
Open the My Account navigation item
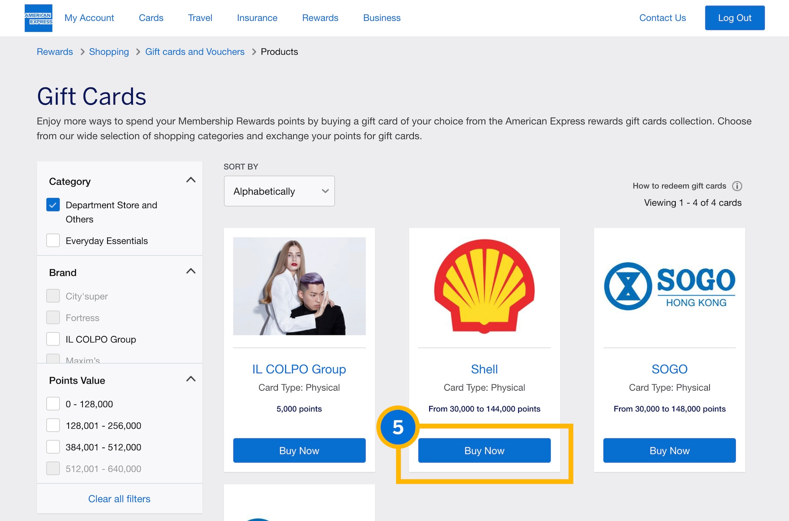89,18
